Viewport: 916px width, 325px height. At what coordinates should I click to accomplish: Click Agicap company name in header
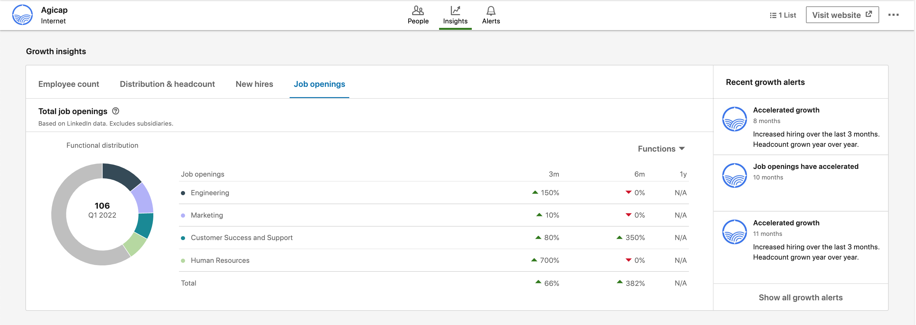pyautogui.click(x=54, y=10)
